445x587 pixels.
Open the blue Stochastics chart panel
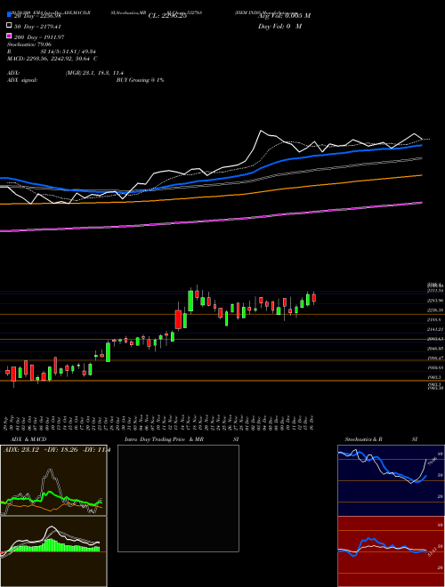[391, 480]
